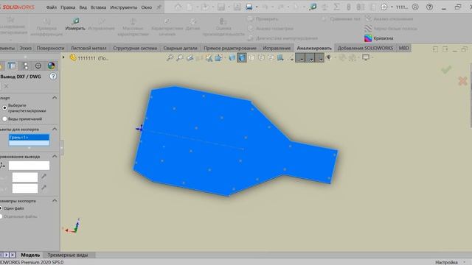Switch to the MBD tab
The image size is (472, 265).
click(x=403, y=48)
